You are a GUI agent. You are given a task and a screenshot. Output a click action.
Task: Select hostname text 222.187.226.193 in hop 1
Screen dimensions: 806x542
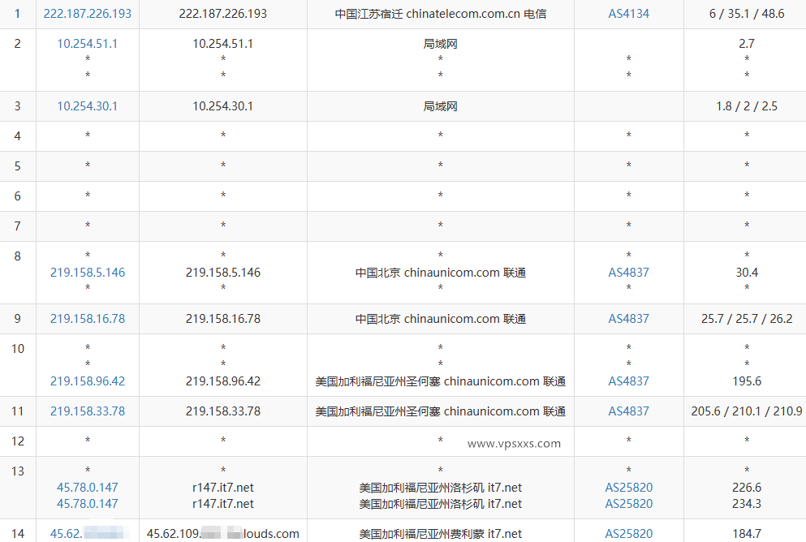tap(223, 14)
